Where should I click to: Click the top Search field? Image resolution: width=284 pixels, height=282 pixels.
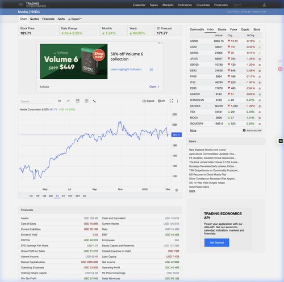tap(245, 5)
